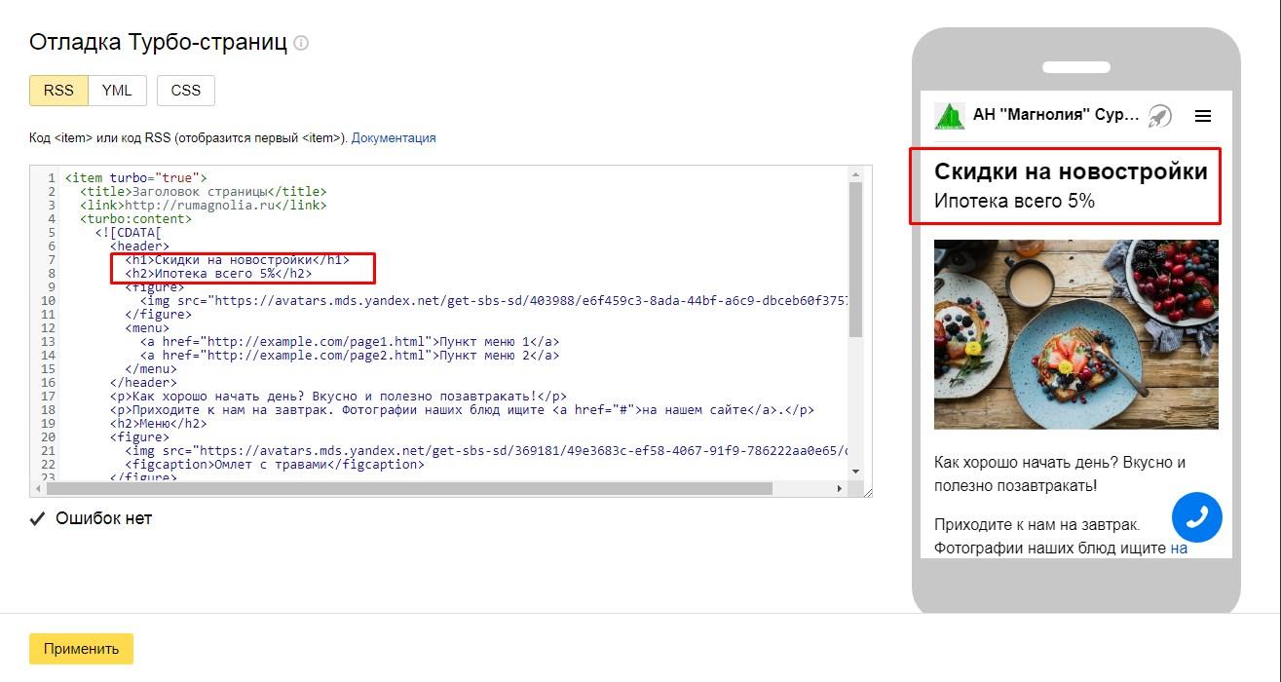Click the Скидки на новостройки heading in the preview
This screenshot has height=682, width=1281.
[x=1071, y=172]
